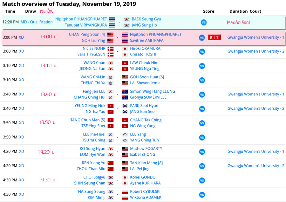Click VS icon for Goh Soon Huat match

tap(202, 80)
